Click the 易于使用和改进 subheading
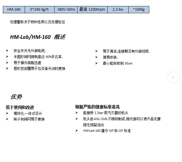 (20, 107)
